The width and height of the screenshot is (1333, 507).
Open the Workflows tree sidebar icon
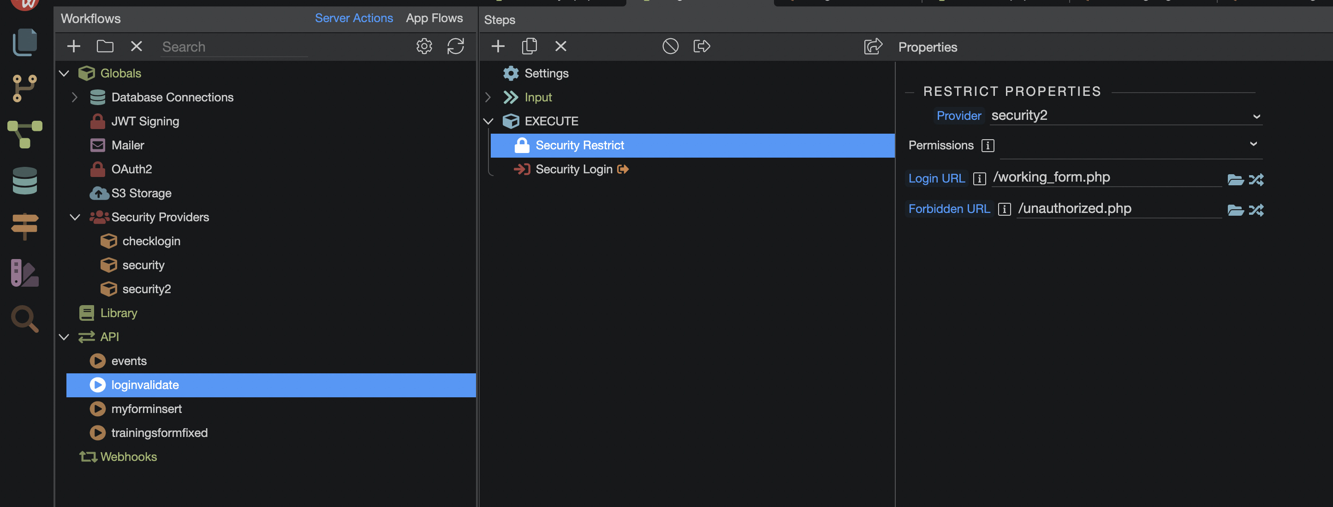(25, 135)
